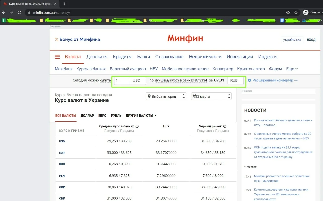Screen dimensions: 323x201
Task: Click the amount input field containing 1
Action: pyautogui.click(x=122, y=81)
